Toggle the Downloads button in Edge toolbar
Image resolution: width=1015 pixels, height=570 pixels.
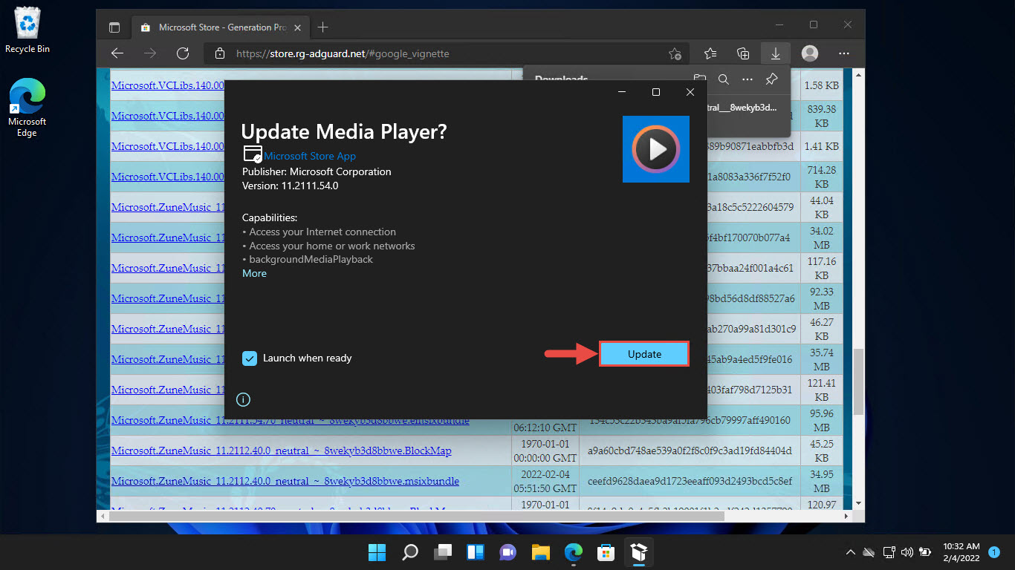tap(775, 53)
